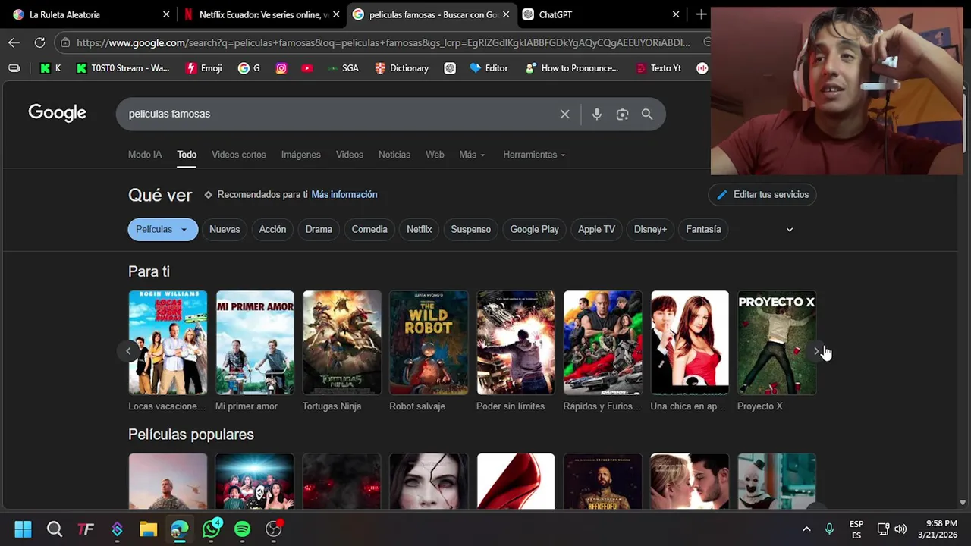Open the Locas vacaciones movie poster
Viewport: 971px width, 546px height.
(x=168, y=342)
